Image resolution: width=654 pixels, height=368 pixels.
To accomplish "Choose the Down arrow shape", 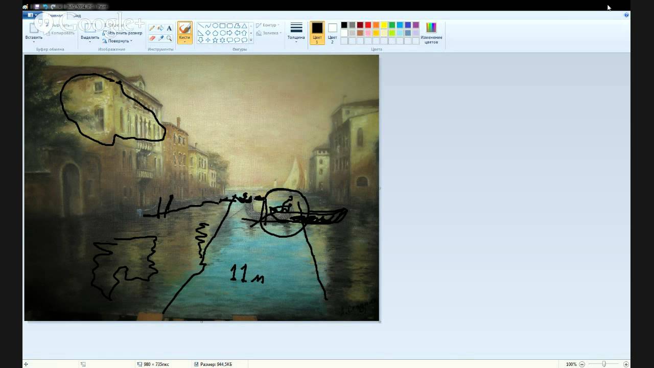I will [201, 40].
